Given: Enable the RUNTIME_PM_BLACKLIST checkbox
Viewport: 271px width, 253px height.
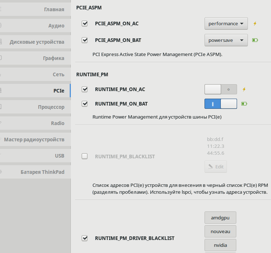Looking at the screenshot, I should 85,156.
